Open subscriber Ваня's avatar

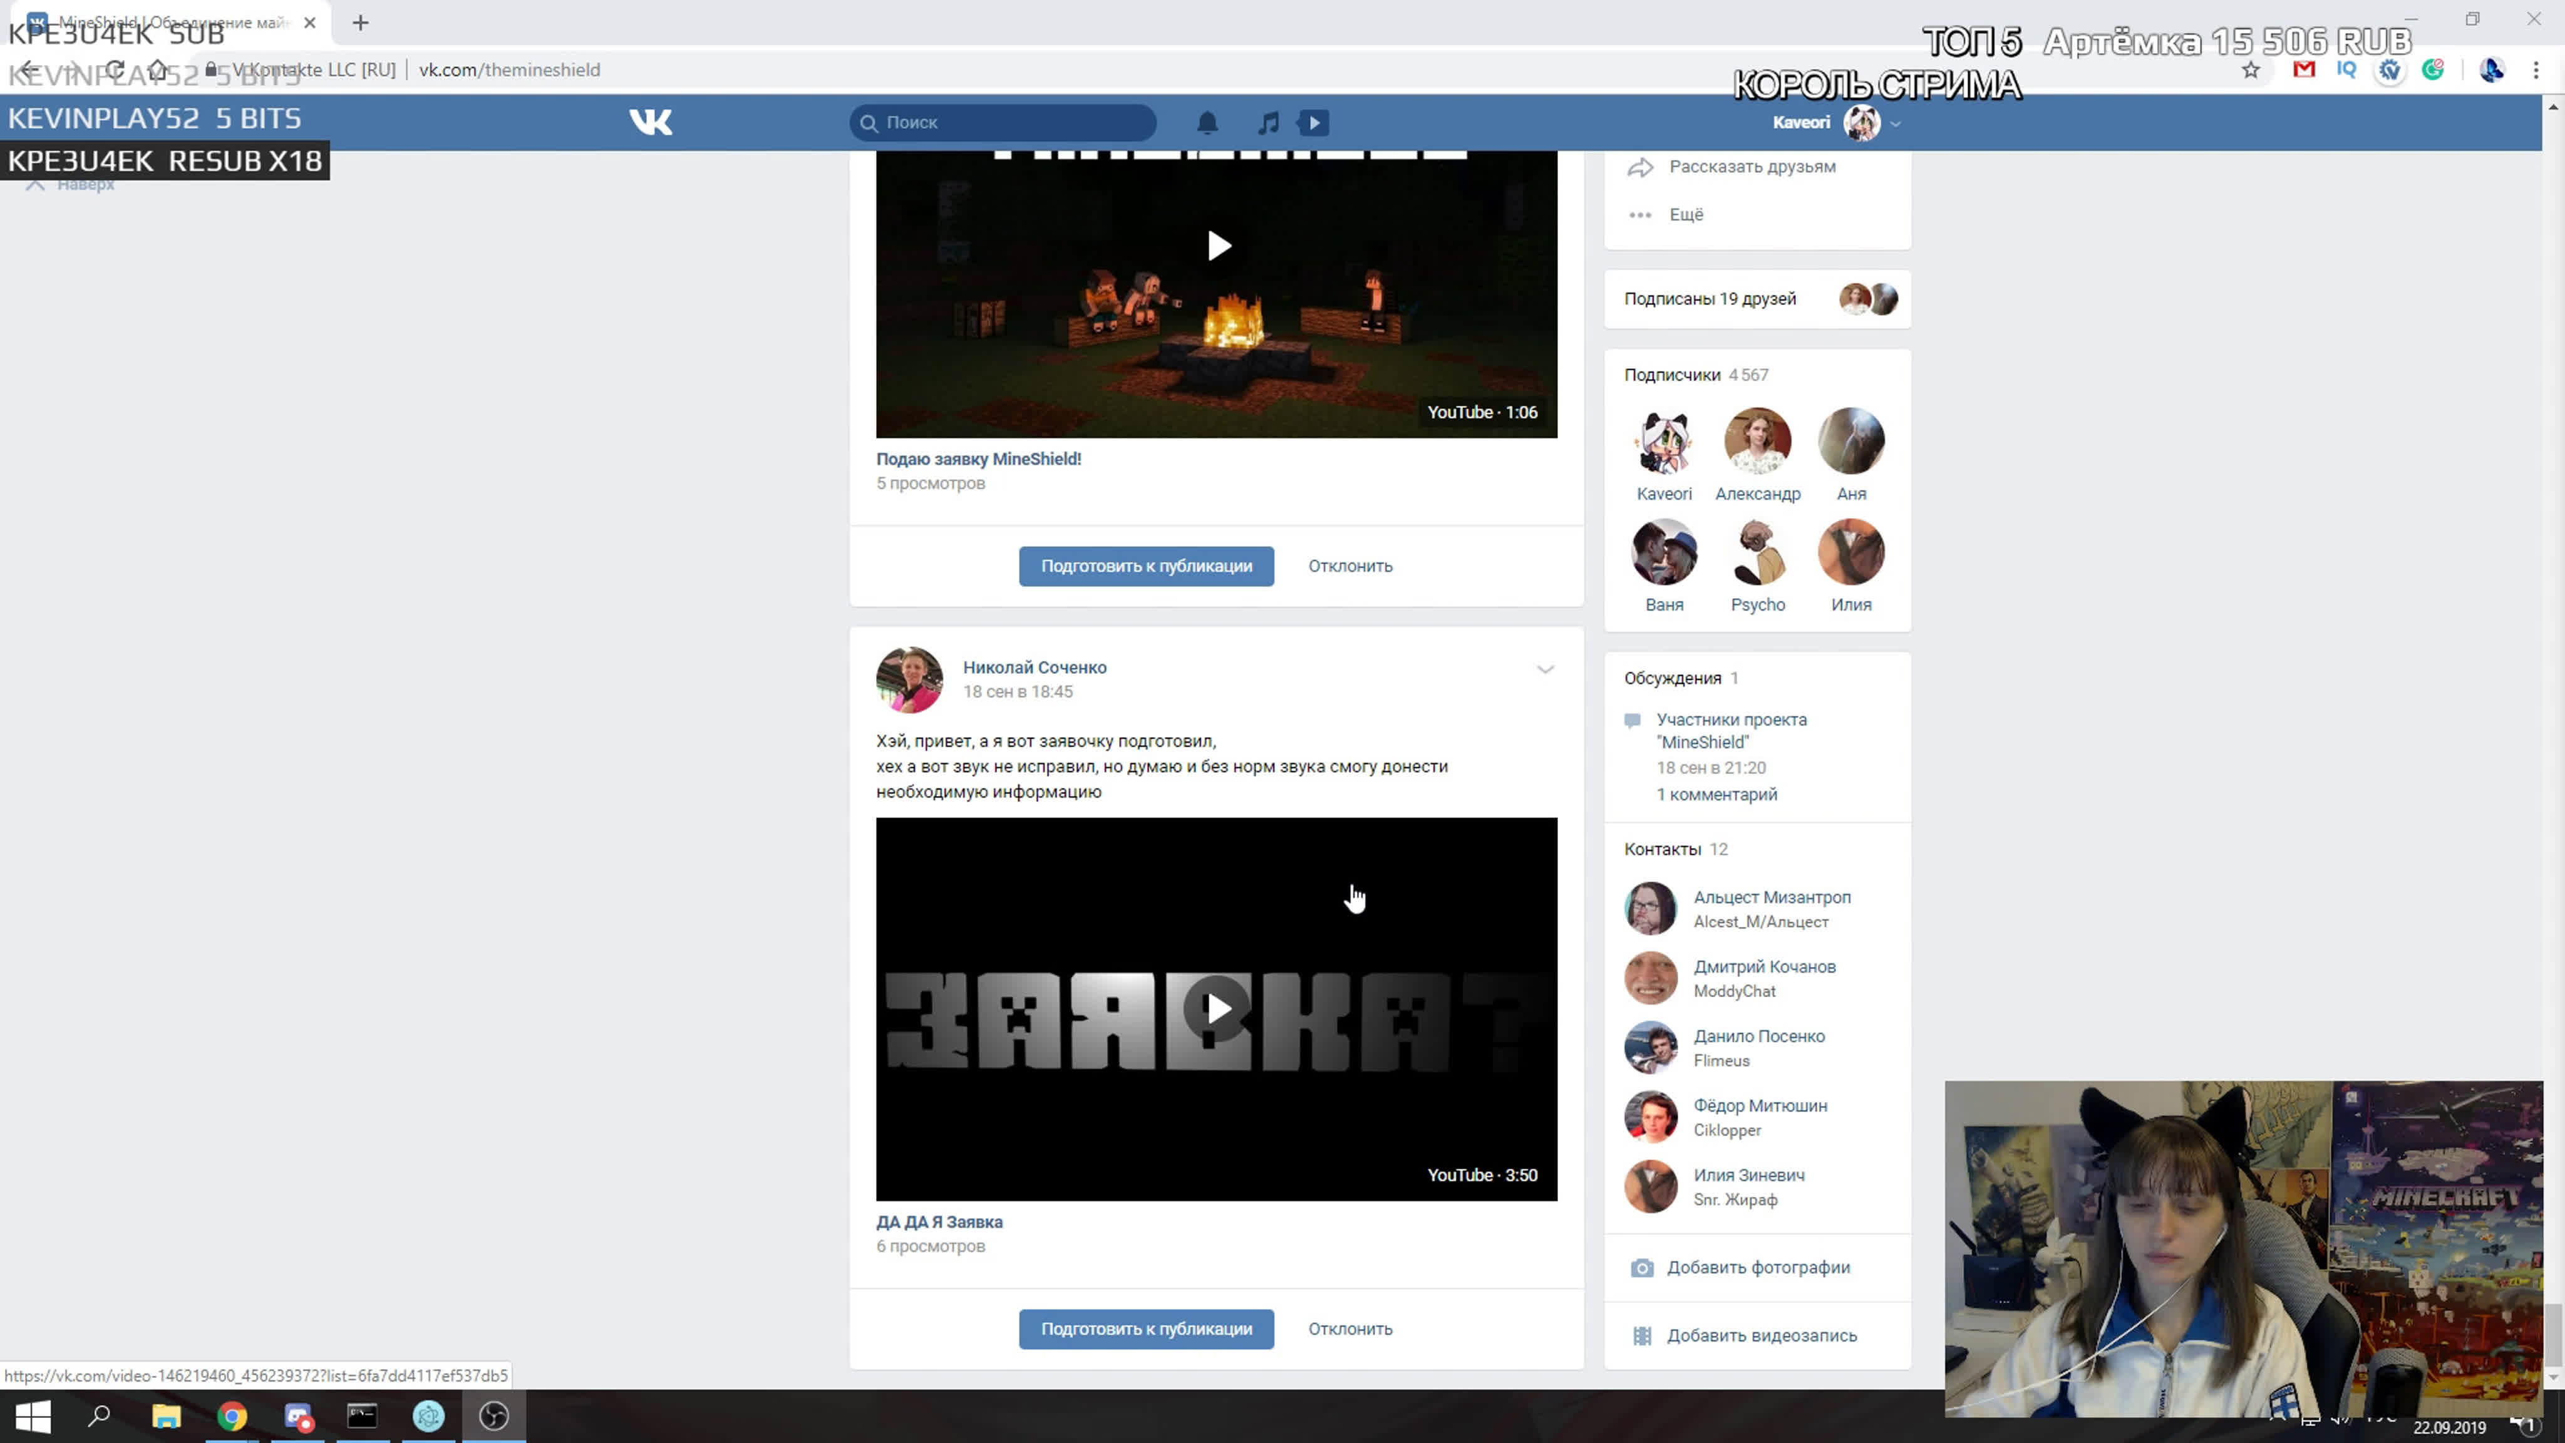click(x=1664, y=552)
